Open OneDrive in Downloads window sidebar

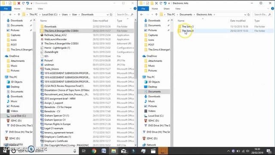tap(14, 56)
